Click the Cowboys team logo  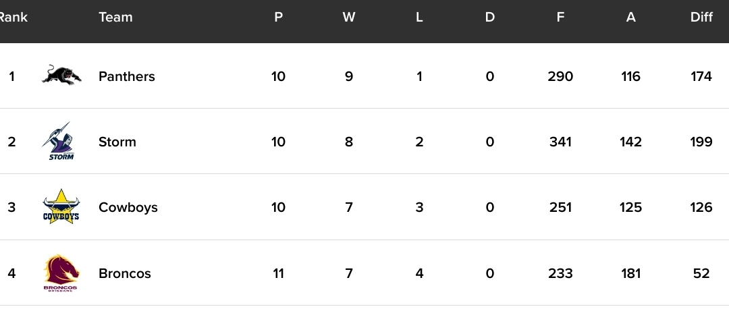(61, 206)
